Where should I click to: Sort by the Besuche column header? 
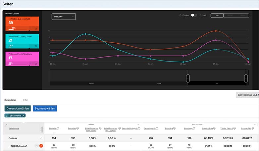click(x=53, y=129)
